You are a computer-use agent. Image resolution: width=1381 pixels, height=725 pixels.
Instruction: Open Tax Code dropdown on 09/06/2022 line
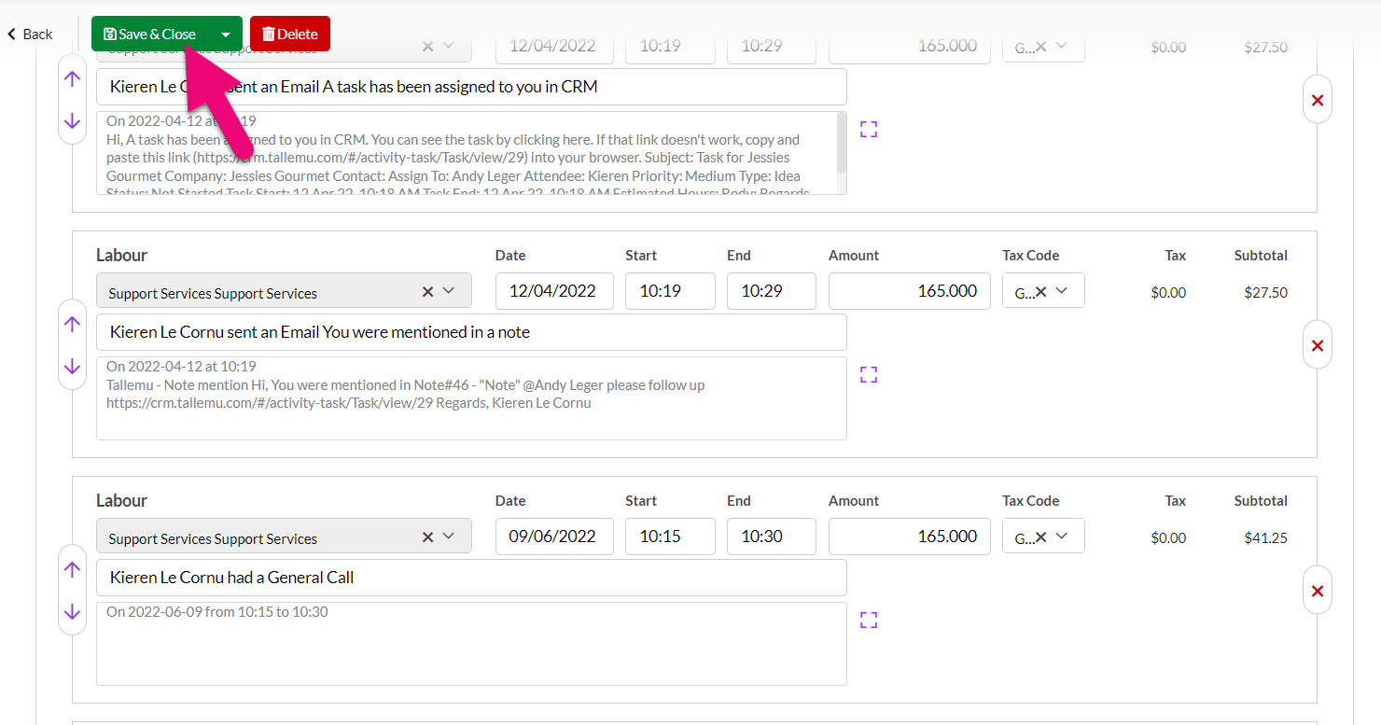(1062, 537)
